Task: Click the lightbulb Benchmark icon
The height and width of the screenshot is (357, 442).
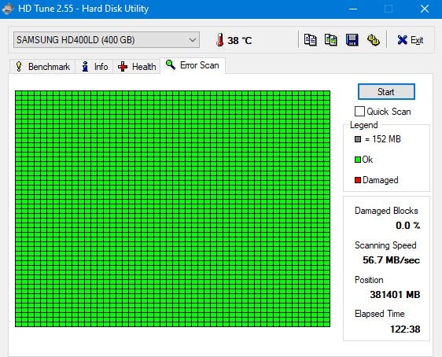Action: pyautogui.click(x=19, y=67)
